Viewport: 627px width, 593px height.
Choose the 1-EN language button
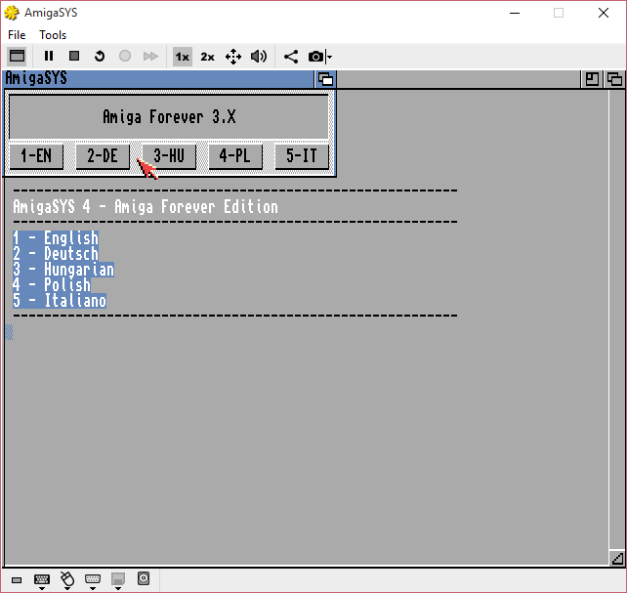(36, 155)
